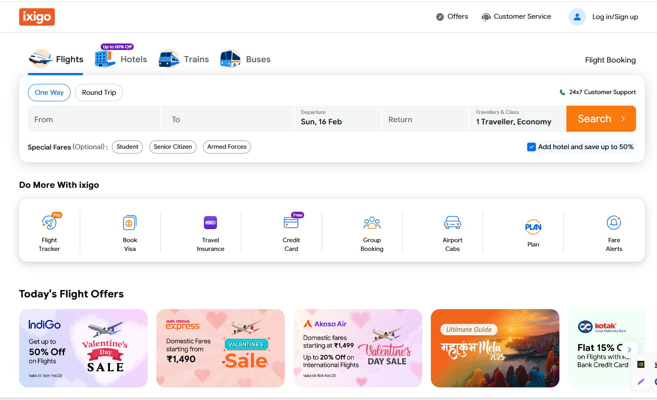Open Customer Service menu link
This screenshot has height=400, width=657.
(x=516, y=17)
